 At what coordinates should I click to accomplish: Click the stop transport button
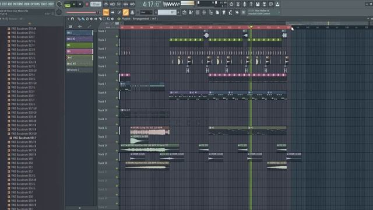(80, 4)
